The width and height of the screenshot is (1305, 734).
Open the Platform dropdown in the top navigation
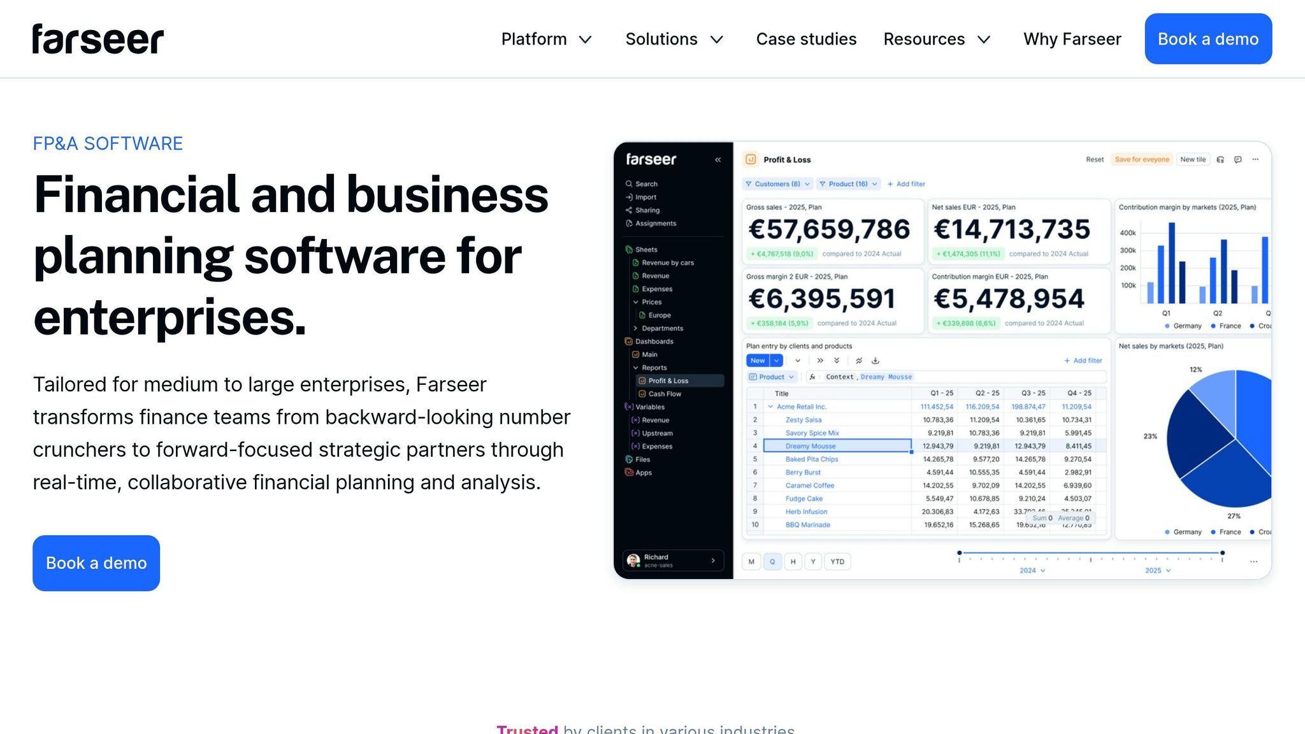547,40
